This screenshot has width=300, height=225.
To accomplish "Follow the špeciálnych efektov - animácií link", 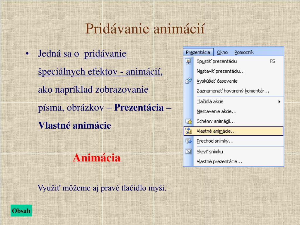I will (x=99, y=71).
